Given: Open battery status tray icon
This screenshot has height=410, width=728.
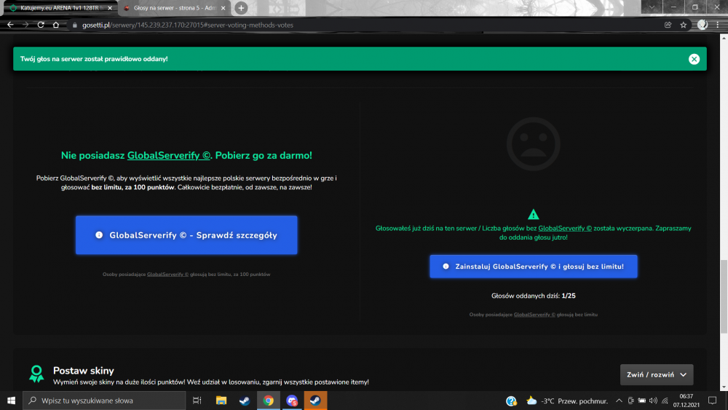Looking at the screenshot, I should pyautogui.click(x=641, y=401).
